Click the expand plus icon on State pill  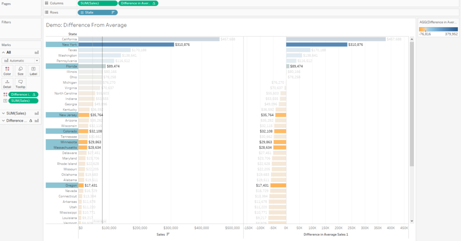point(81,12)
